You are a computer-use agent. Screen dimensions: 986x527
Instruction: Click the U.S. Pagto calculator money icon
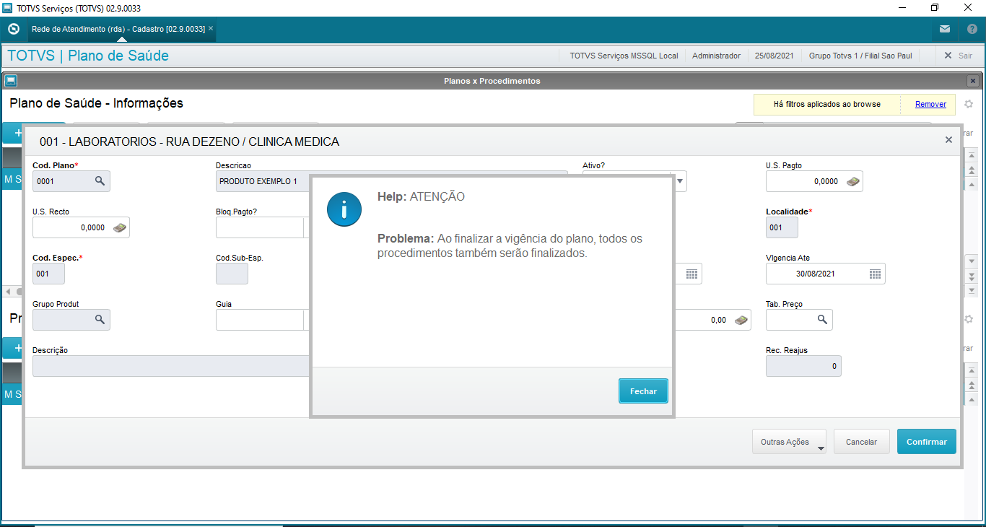pos(852,181)
